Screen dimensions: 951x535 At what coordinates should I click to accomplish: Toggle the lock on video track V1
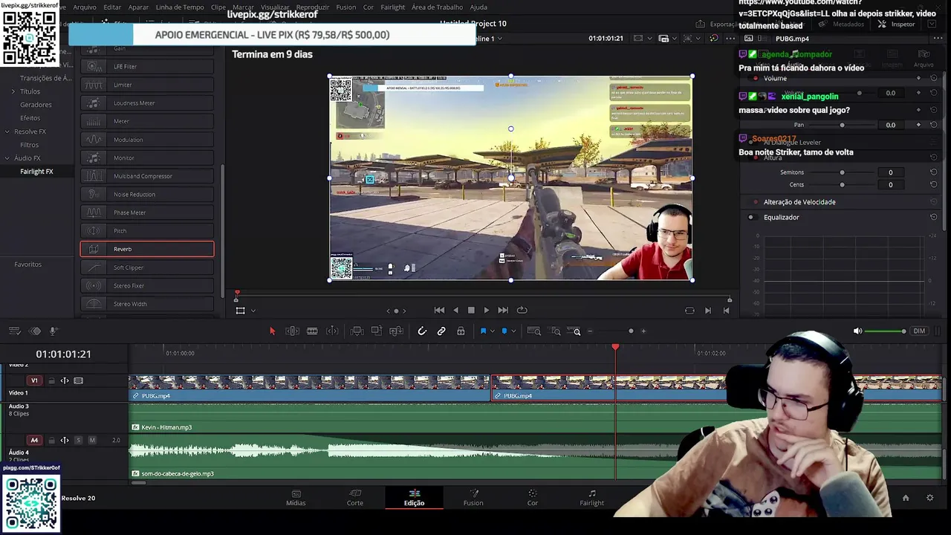[51, 380]
